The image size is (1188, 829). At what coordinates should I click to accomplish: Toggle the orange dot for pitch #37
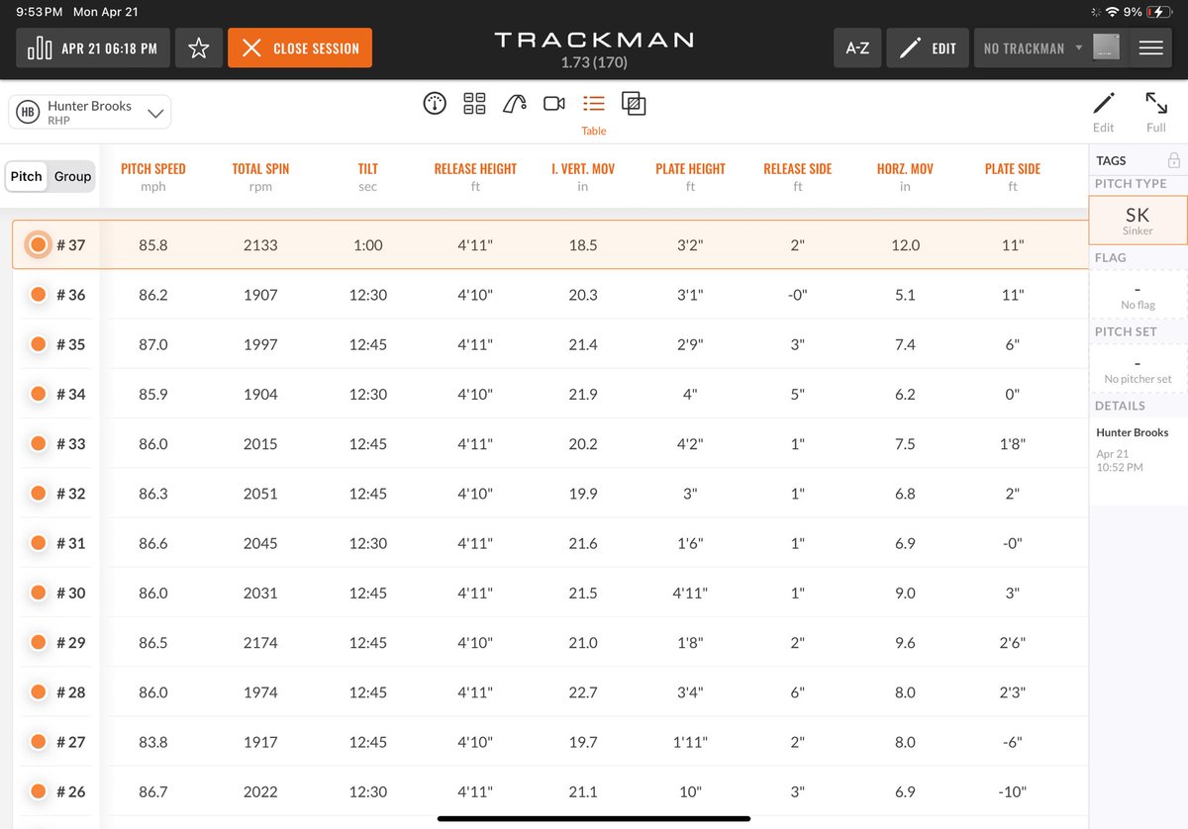coord(38,244)
